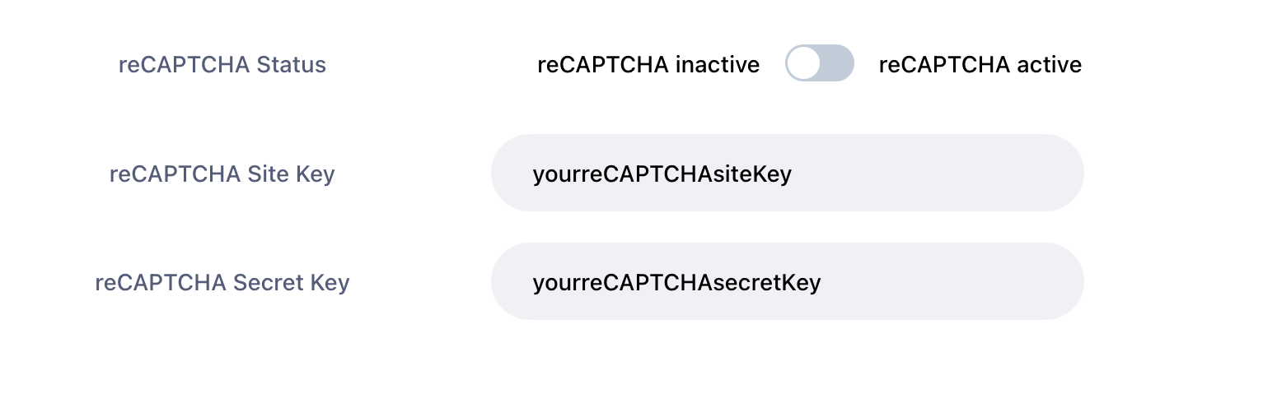Place cursor at start of Site Key field

[x=535, y=174]
